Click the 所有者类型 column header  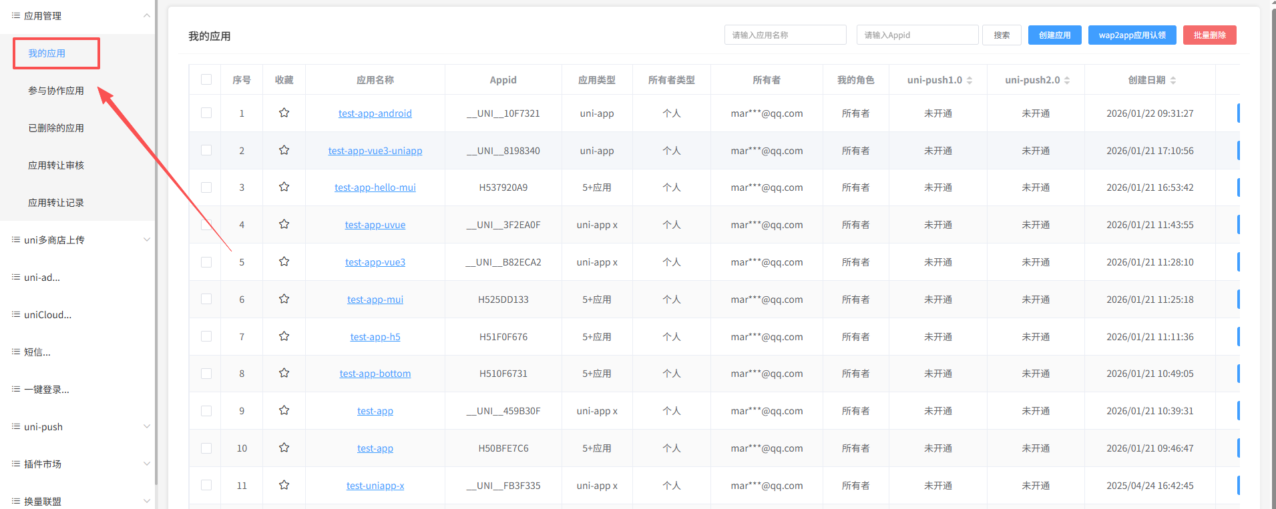click(672, 80)
